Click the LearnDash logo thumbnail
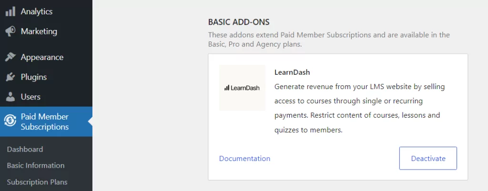The height and width of the screenshot is (191, 488). (242, 88)
